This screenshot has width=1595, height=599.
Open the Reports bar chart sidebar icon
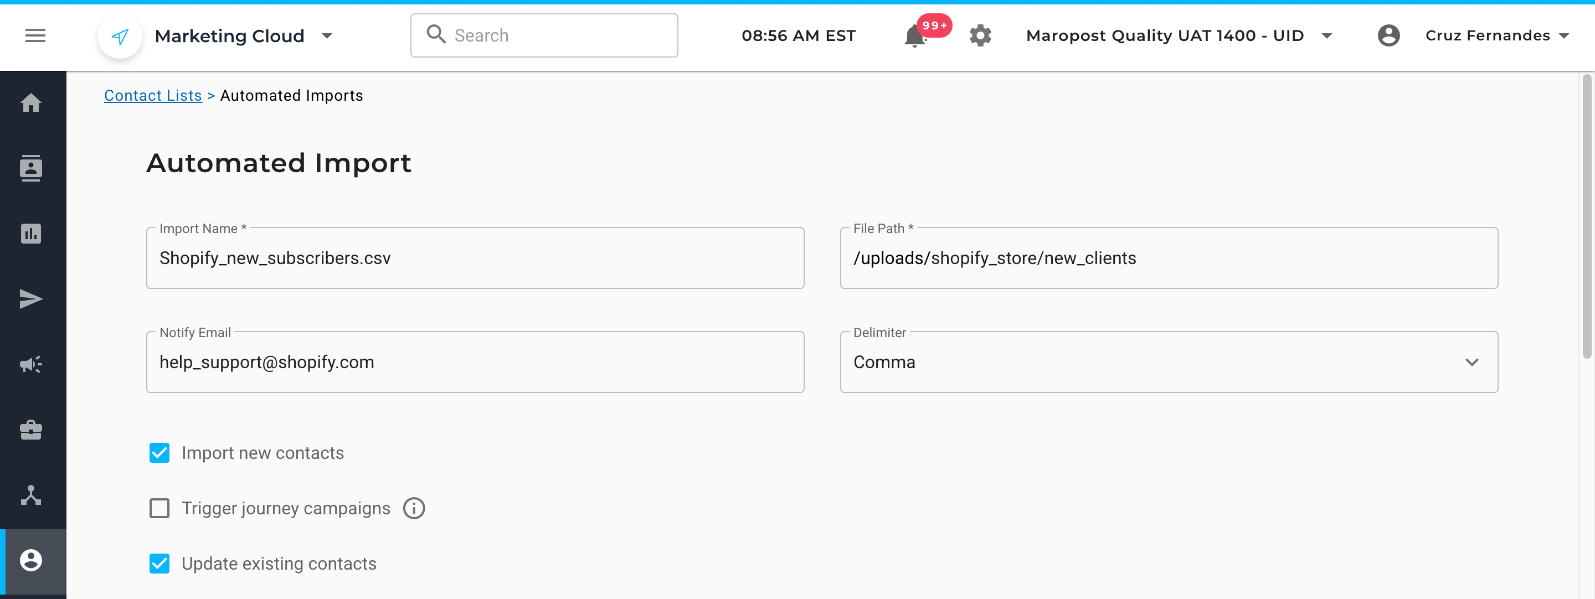tap(31, 234)
